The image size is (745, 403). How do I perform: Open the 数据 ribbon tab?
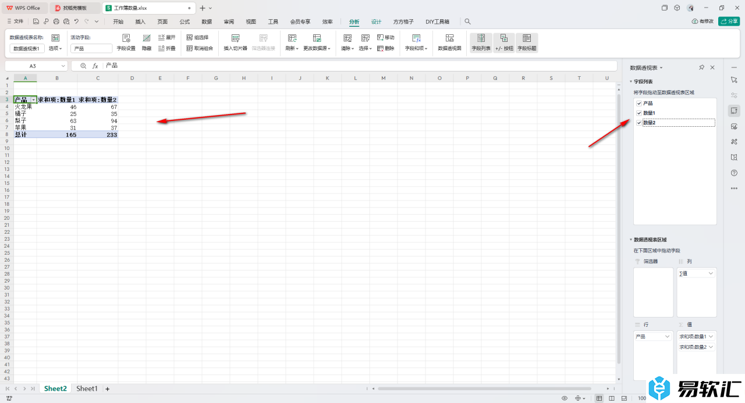click(x=207, y=22)
